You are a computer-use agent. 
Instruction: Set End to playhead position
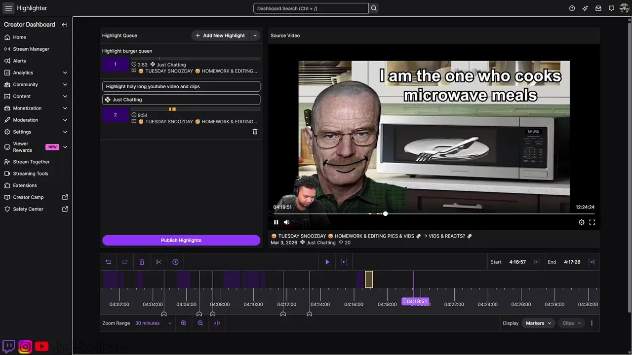tap(592, 262)
